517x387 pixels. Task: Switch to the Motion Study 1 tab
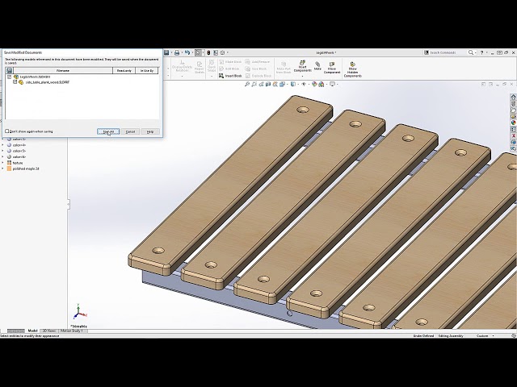(x=72, y=331)
